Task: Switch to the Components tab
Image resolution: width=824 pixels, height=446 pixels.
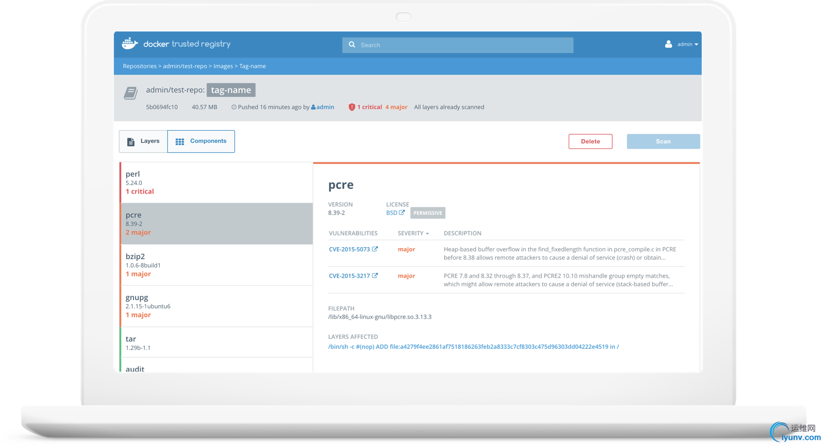Action: coord(201,141)
